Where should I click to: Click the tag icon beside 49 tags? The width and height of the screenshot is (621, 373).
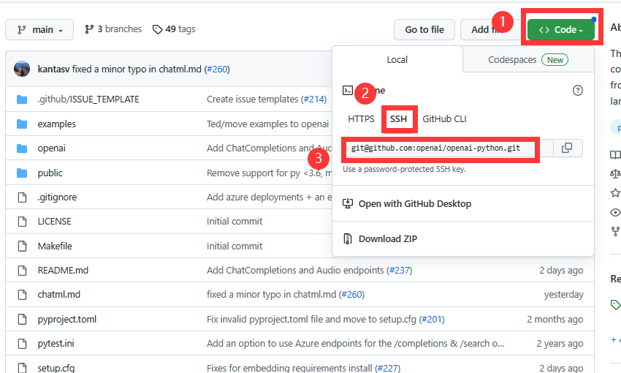(157, 29)
